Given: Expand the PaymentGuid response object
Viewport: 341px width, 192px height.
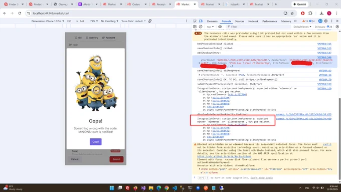Looking at the screenshot, I should pos(199,75).
